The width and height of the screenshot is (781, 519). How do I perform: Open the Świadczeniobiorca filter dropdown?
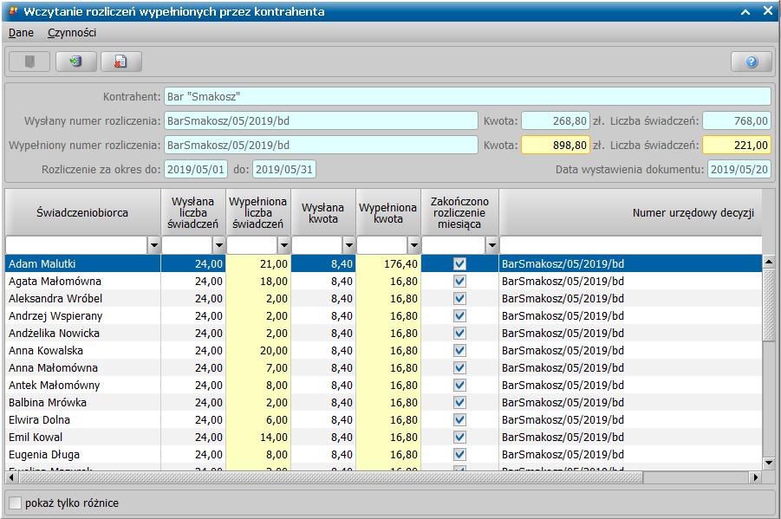(x=154, y=245)
